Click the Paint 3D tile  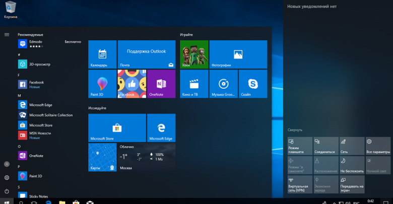point(102,84)
